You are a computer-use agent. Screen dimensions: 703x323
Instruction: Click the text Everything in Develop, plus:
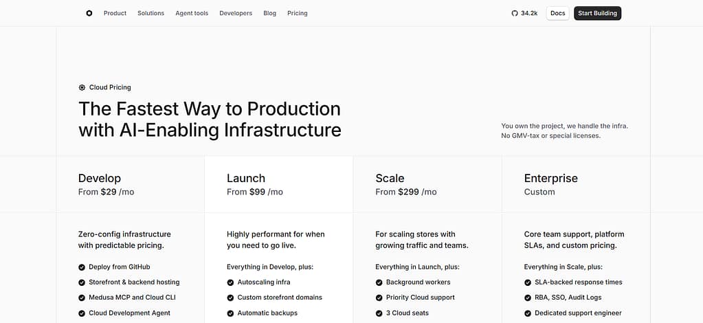click(270, 267)
